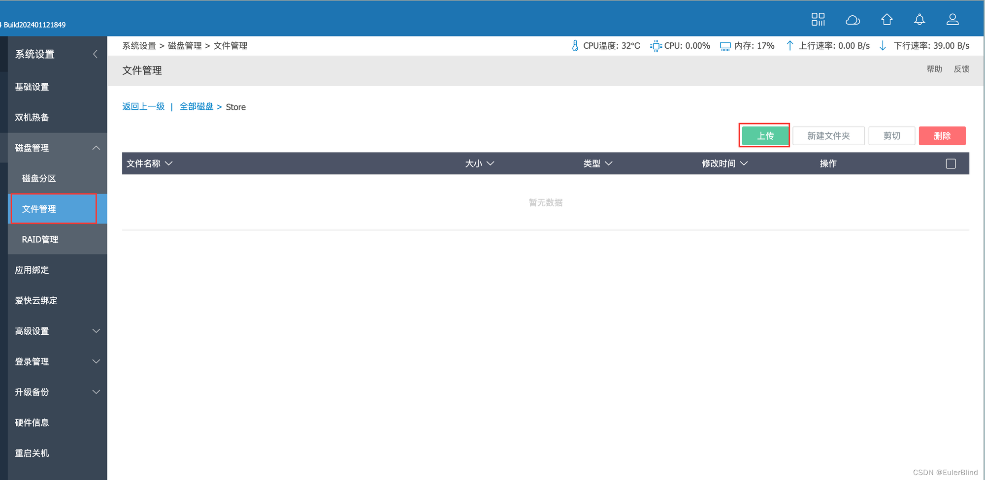Open the app grid icon in header

click(x=818, y=19)
